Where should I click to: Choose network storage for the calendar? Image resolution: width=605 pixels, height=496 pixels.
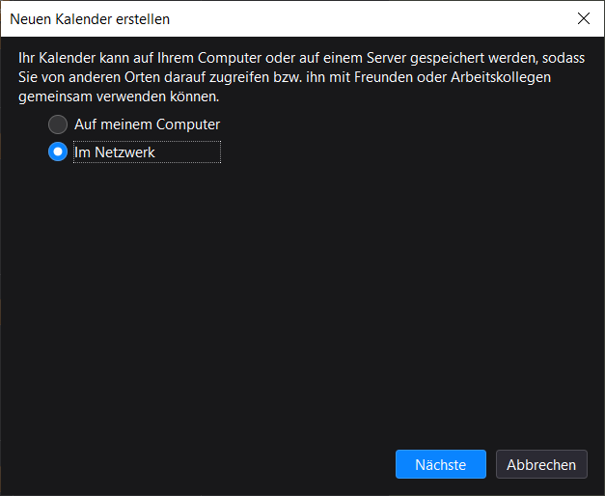pyautogui.click(x=58, y=152)
